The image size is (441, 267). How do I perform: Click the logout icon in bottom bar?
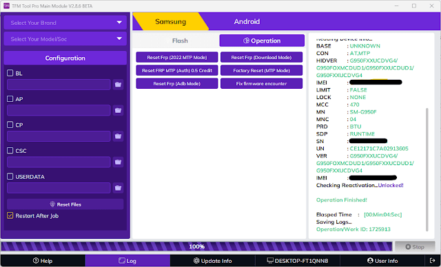433,261
